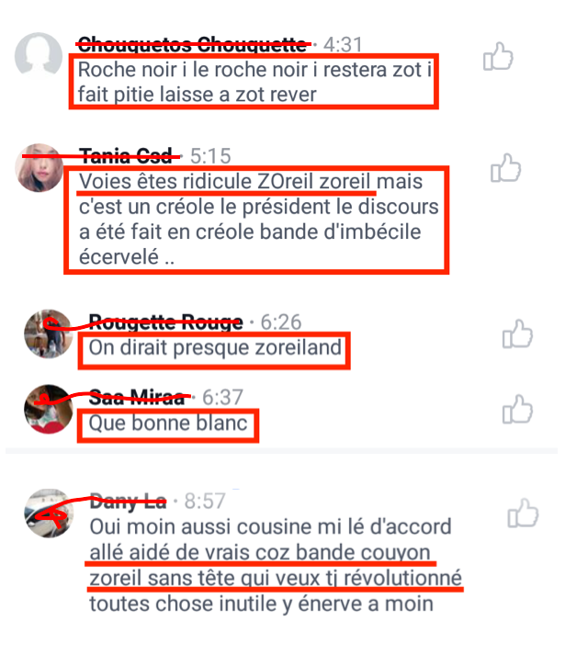Like the 'Que bonne blanc' comment

point(517,410)
